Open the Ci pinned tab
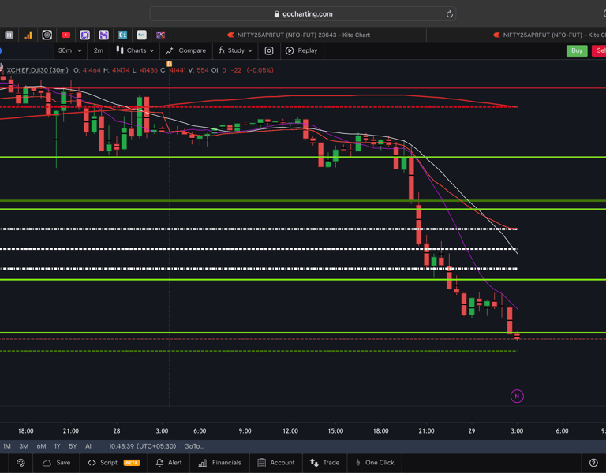This screenshot has height=473, width=606. [x=122, y=35]
